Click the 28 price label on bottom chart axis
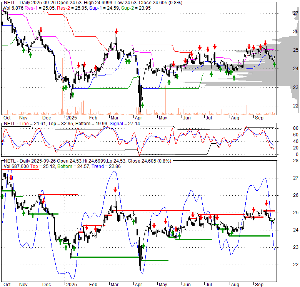The height and width of the screenshot is (287, 300). [x=296, y=161]
